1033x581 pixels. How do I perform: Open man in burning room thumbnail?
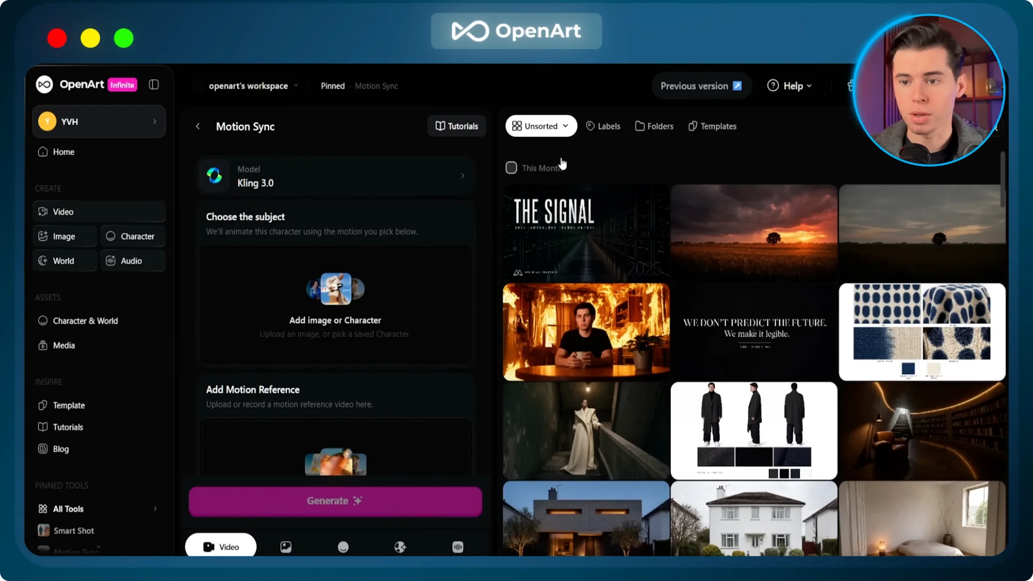586,332
